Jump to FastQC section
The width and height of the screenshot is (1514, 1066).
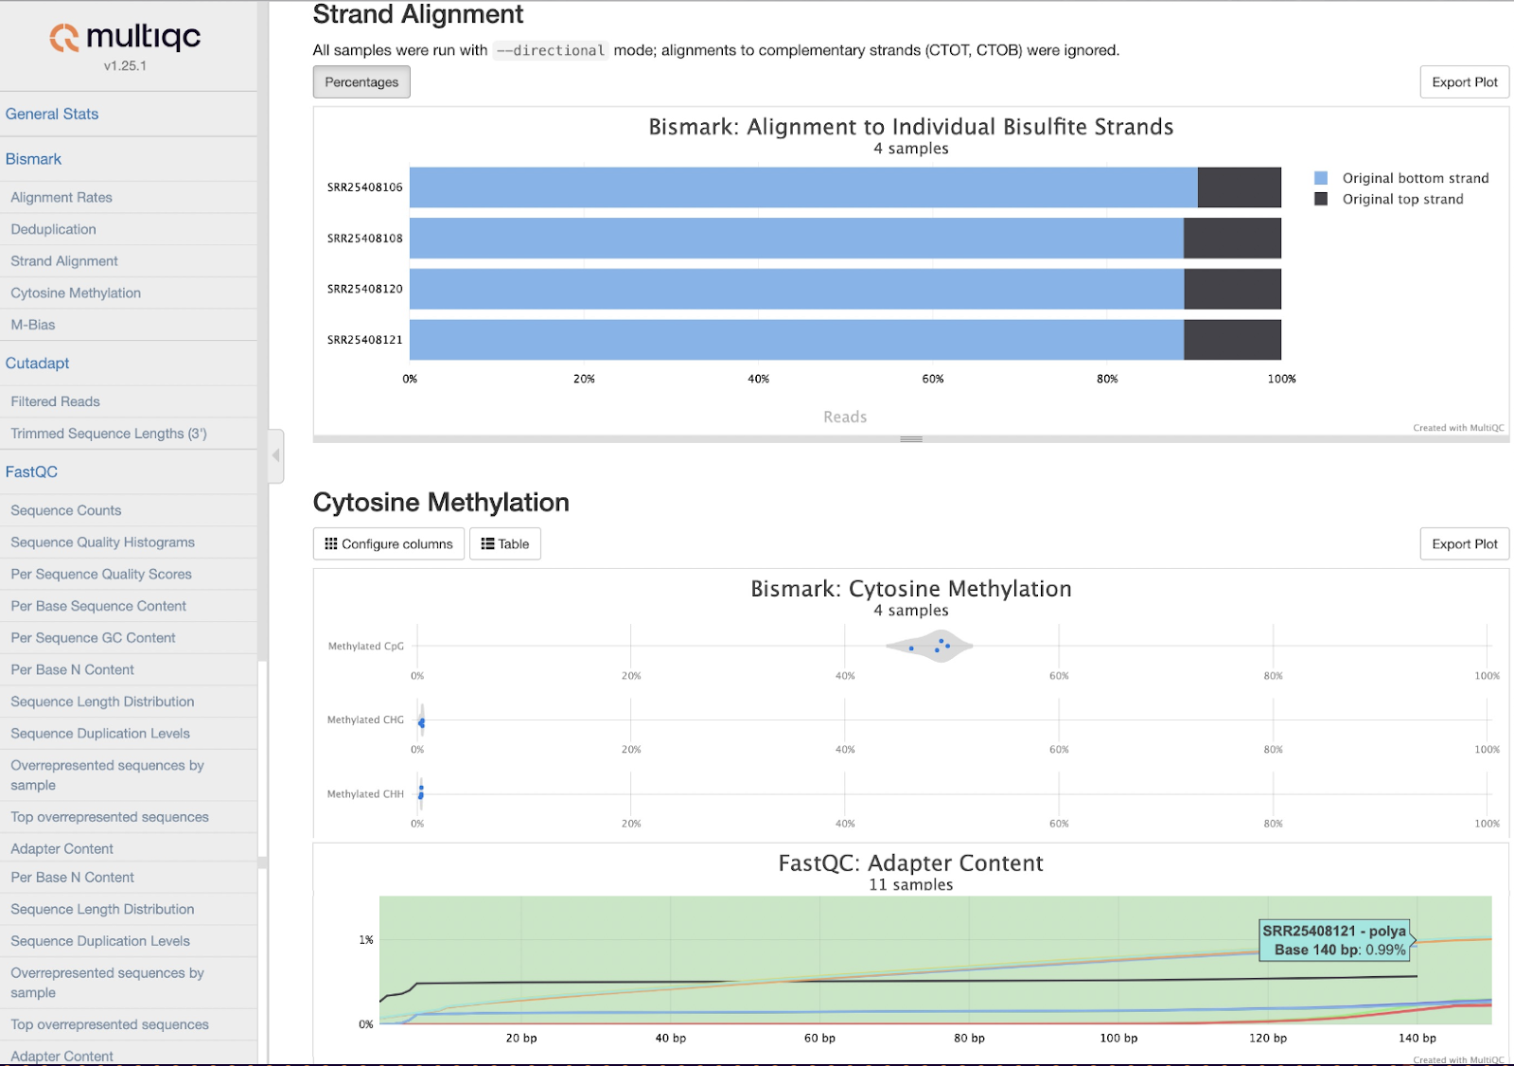click(31, 471)
